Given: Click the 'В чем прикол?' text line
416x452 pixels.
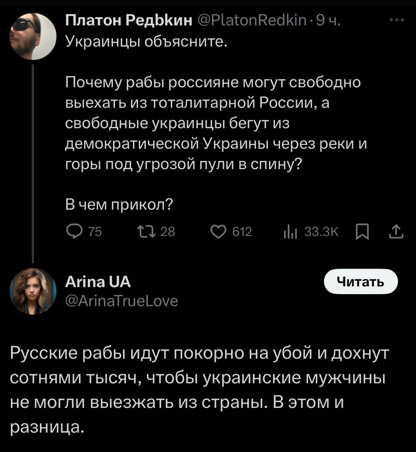Looking at the screenshot, I should 119,204.
